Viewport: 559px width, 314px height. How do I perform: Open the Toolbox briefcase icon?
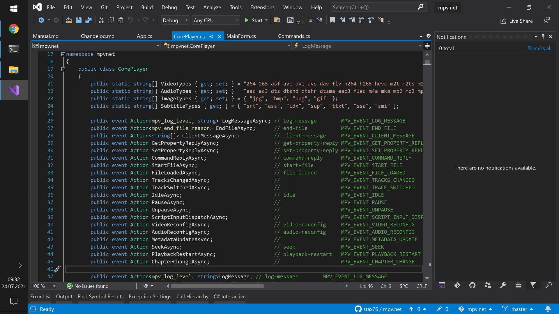(x=518, y=286)
